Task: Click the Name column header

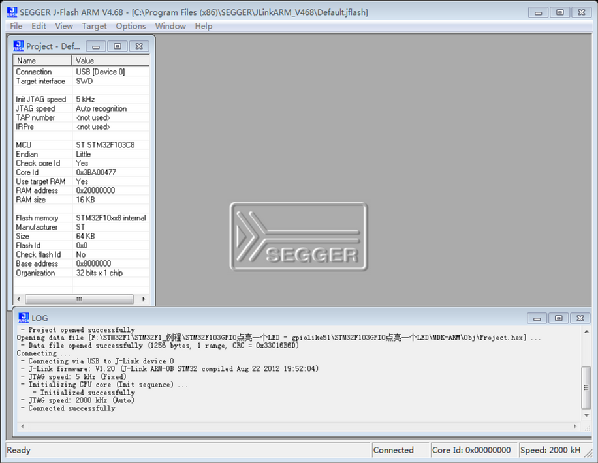Action: point(42,61)
